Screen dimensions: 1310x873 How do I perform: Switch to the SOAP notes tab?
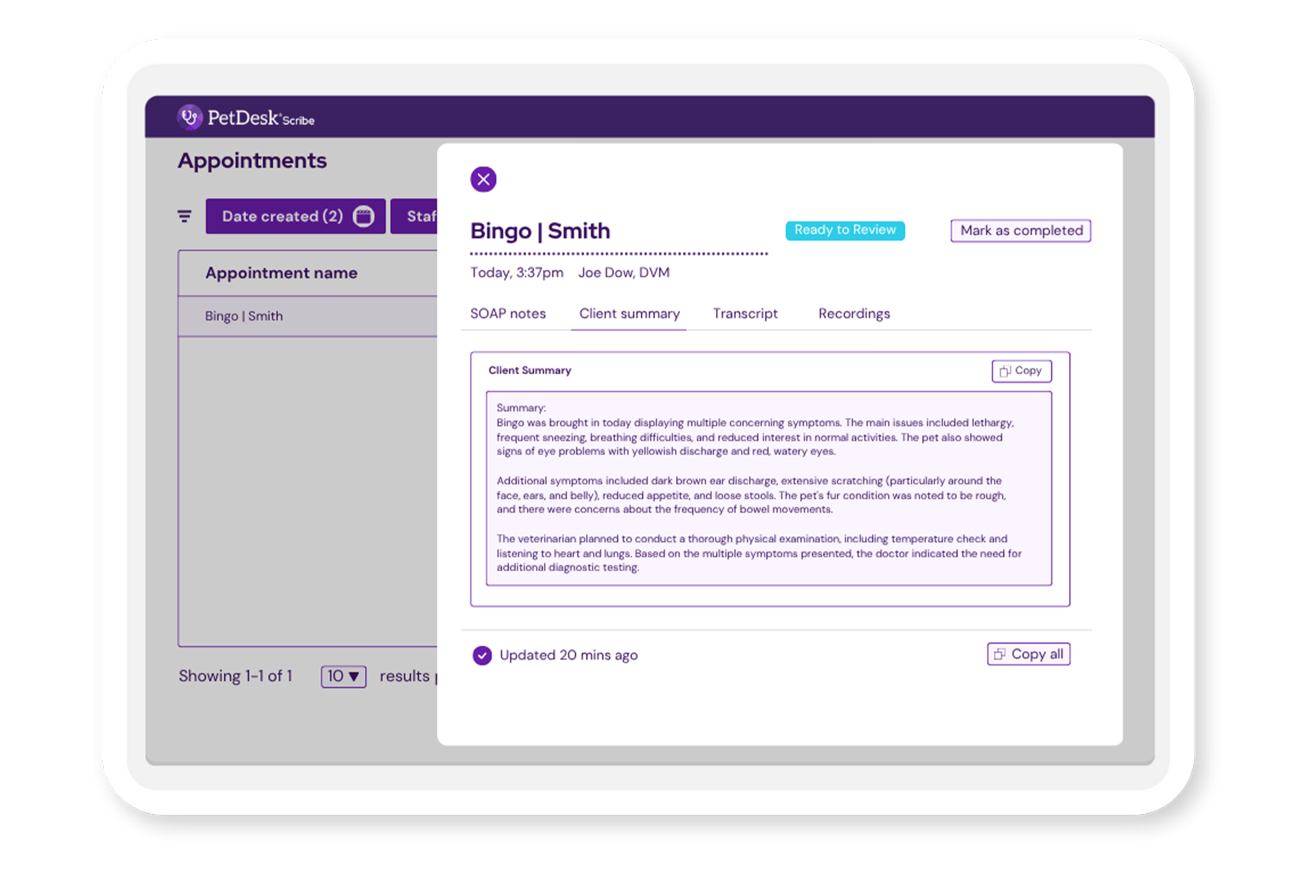[508, 314]
